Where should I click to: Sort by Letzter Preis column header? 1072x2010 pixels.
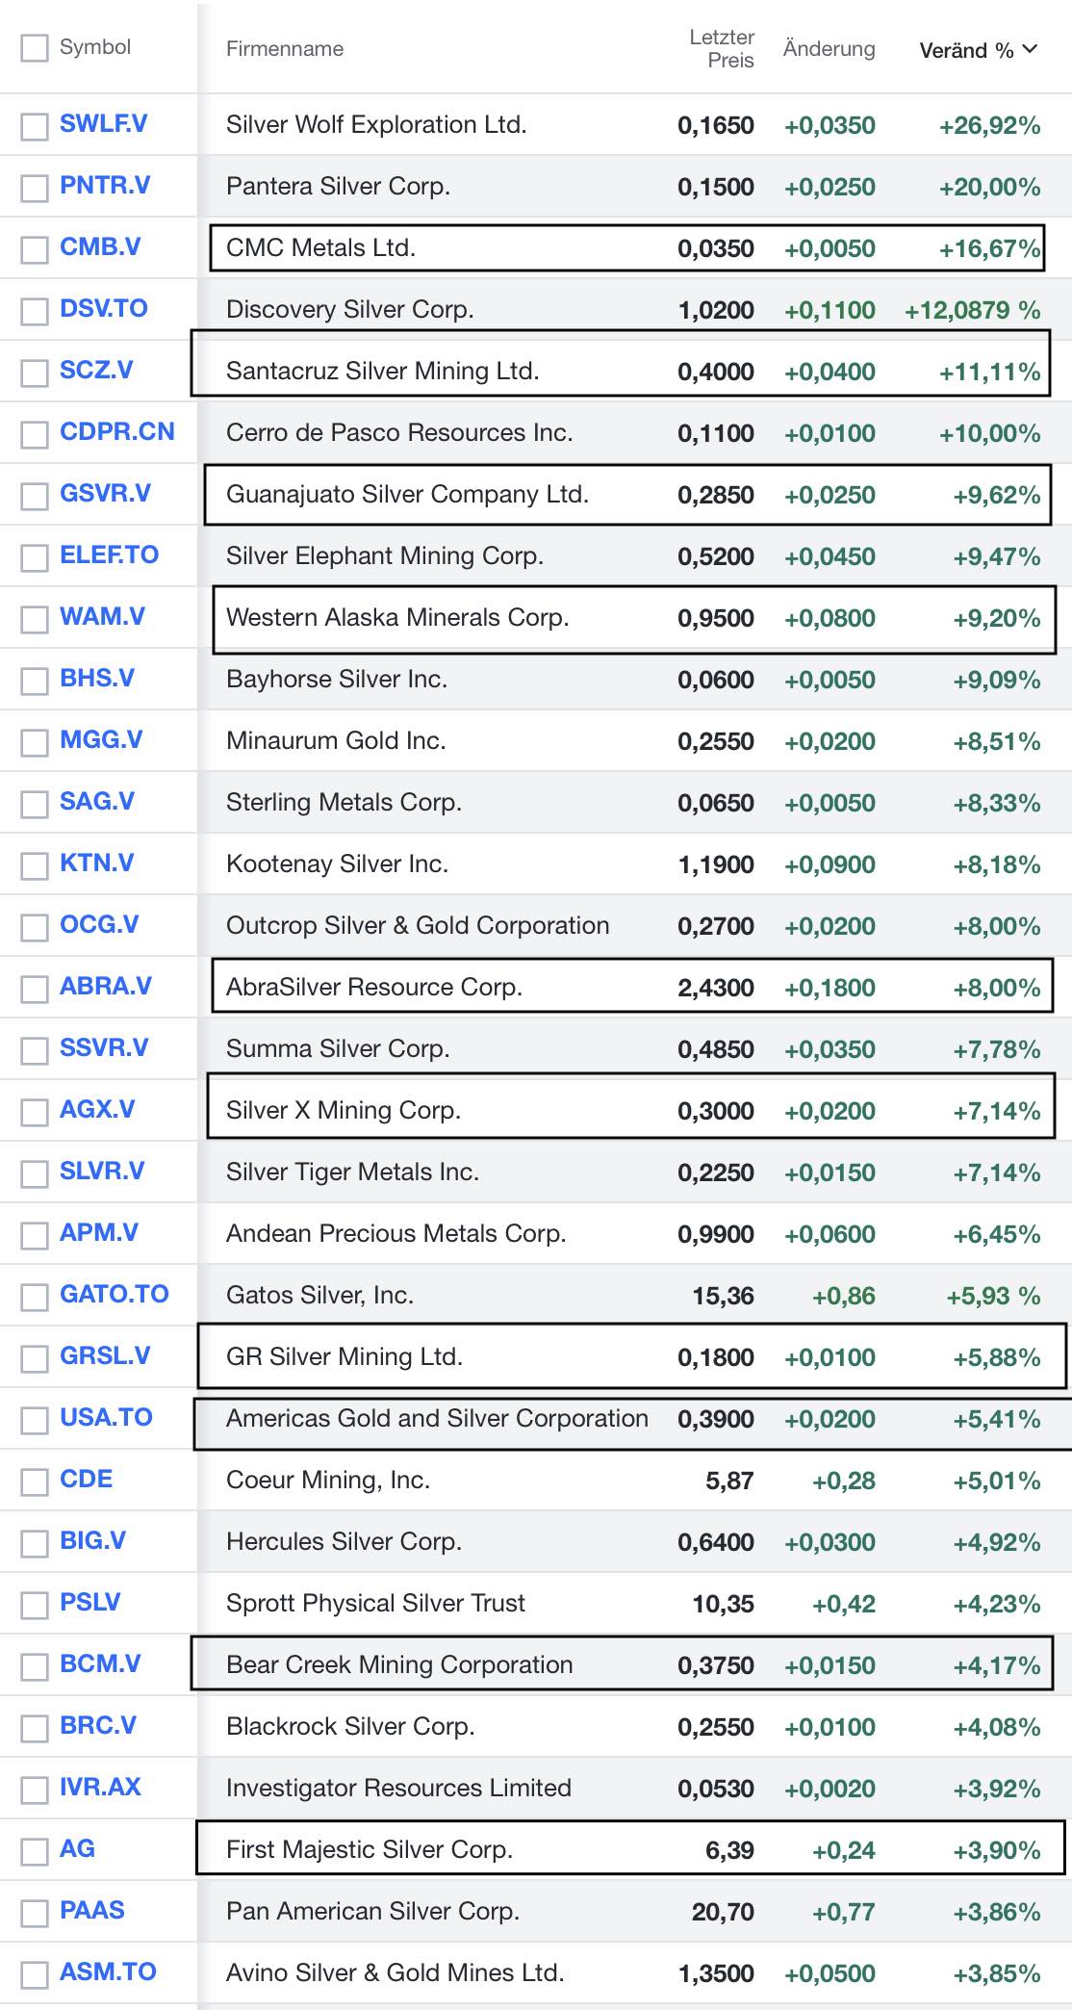click(722, 49)
